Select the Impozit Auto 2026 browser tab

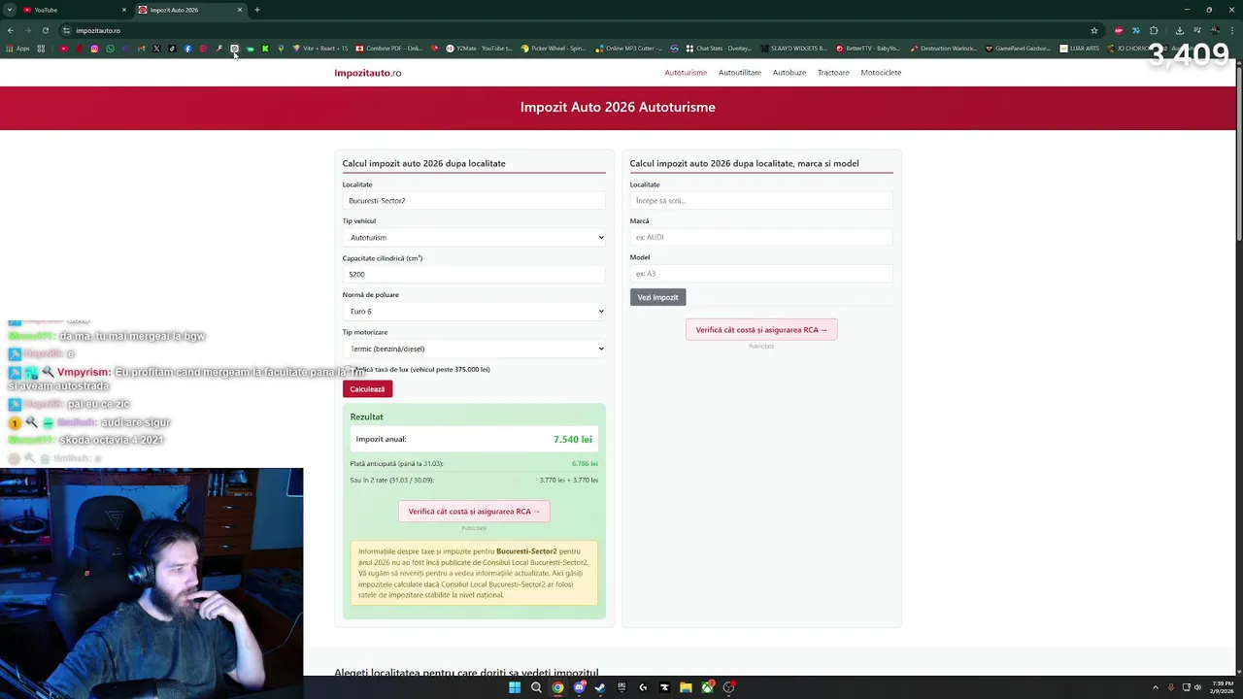coord(189,10)
